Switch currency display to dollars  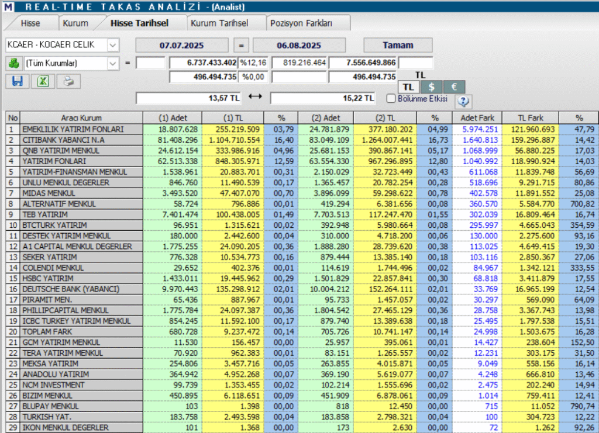431,86
